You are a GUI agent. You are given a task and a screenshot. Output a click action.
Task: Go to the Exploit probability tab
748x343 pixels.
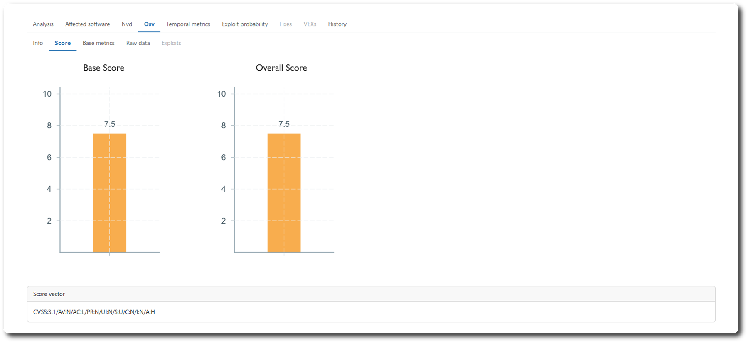click(x=245, y=24)
